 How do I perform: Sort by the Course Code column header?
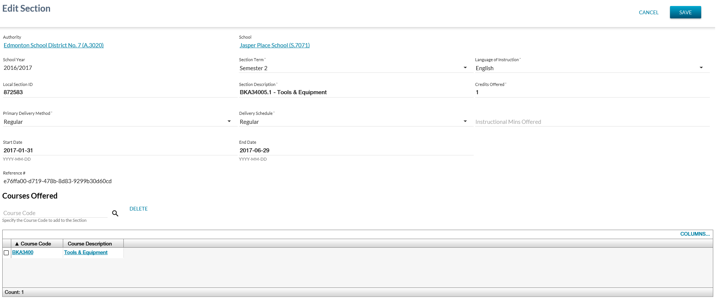click(x=36, y=244)
